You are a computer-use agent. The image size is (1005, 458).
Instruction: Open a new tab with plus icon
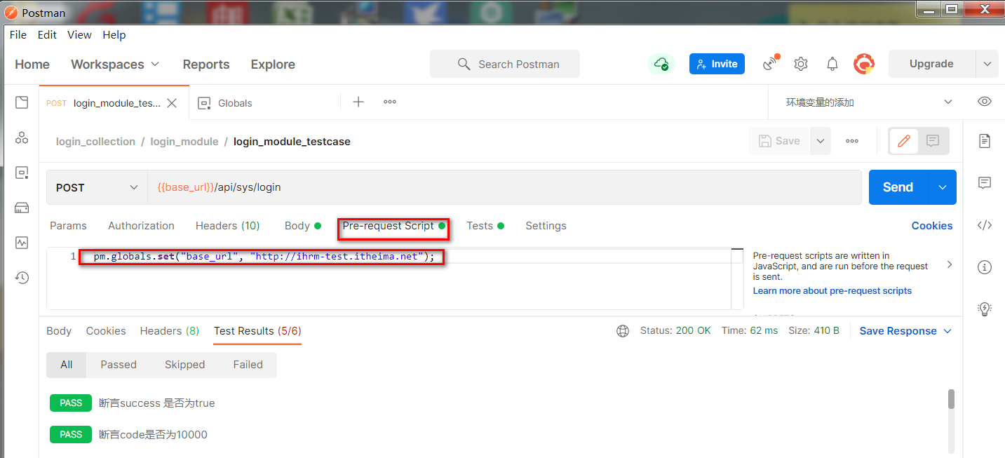click(358, 102)
